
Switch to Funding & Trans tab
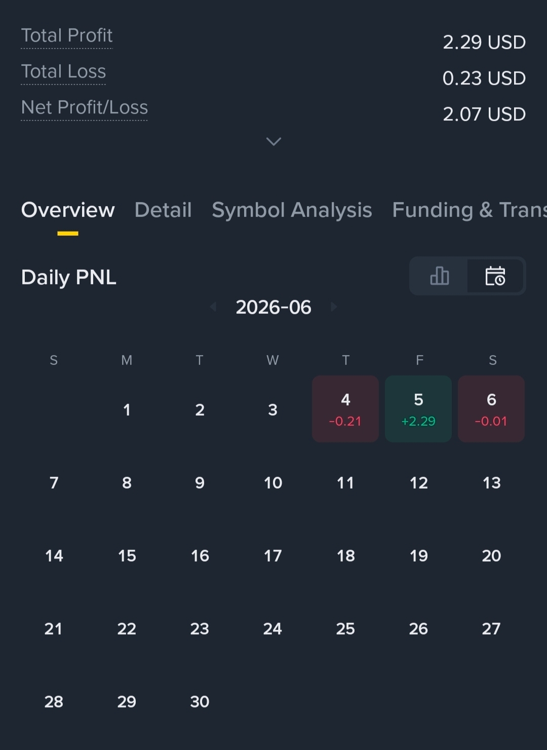click(470, 210)
